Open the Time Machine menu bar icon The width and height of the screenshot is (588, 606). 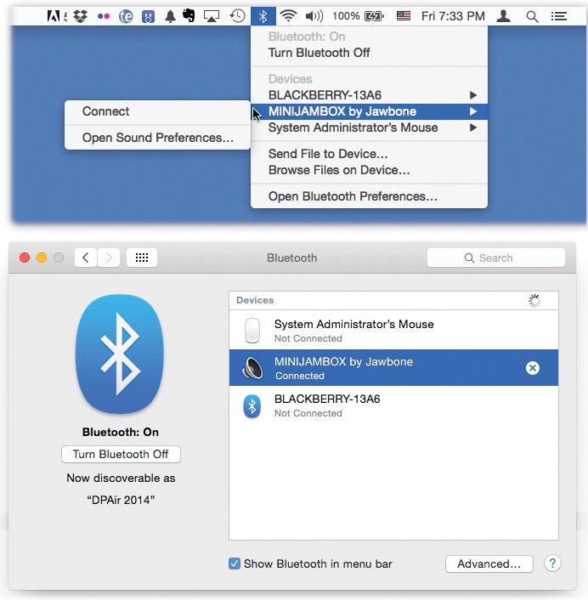coord(237,16)
